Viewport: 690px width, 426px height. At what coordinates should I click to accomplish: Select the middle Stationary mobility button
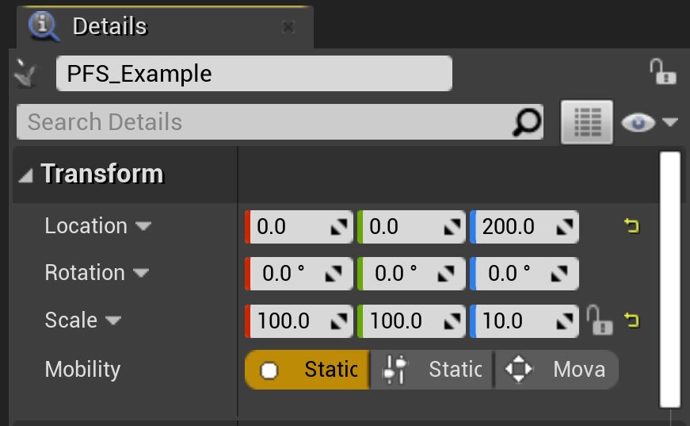[433, 370]
